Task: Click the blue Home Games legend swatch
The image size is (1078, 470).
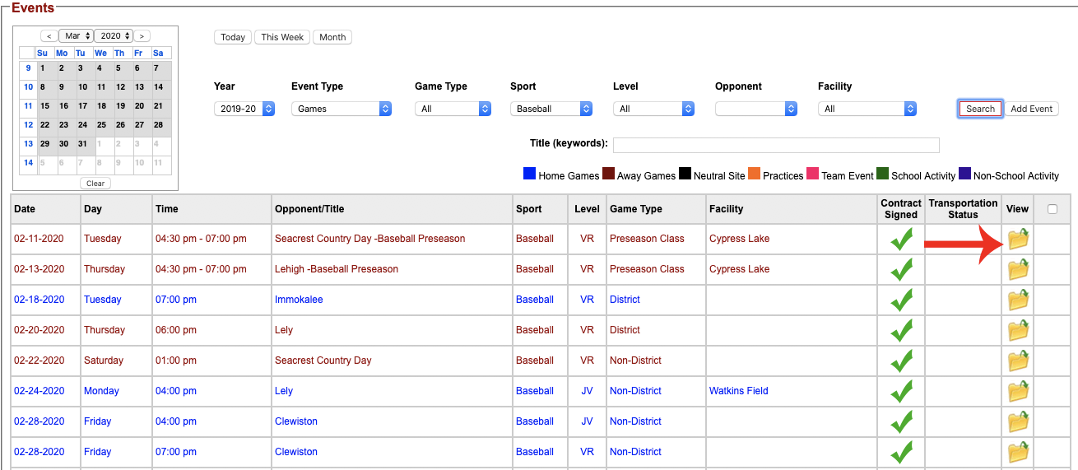Action: click(529, 174)
